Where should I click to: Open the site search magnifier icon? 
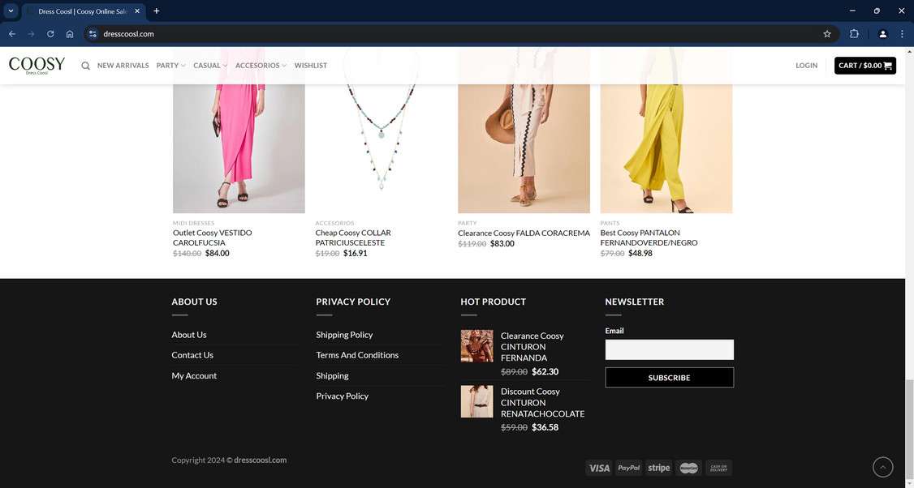pos(86,66)
